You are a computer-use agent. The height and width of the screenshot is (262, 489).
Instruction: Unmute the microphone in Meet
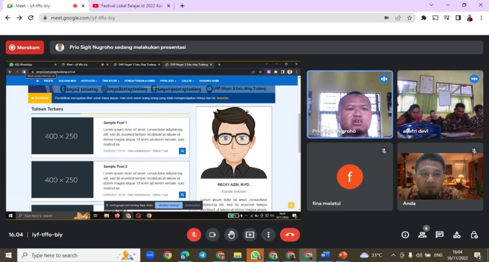tap(194, 235)
